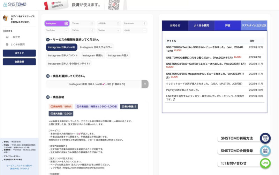The width and height of the screenshot is (279, 175).
Task: Open the SNS Magazine review notice
Action: pos(205,75)
